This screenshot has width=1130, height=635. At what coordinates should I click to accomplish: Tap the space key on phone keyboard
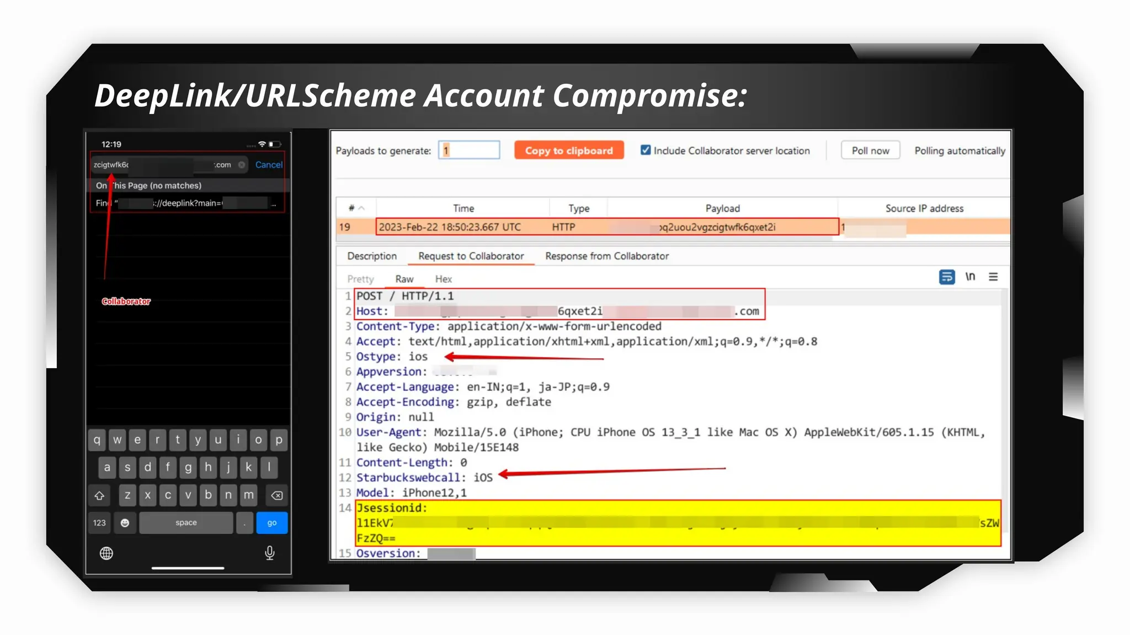(x=186, y=523)
